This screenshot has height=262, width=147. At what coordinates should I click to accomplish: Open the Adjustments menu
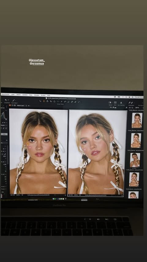click(x=5, y=94)
